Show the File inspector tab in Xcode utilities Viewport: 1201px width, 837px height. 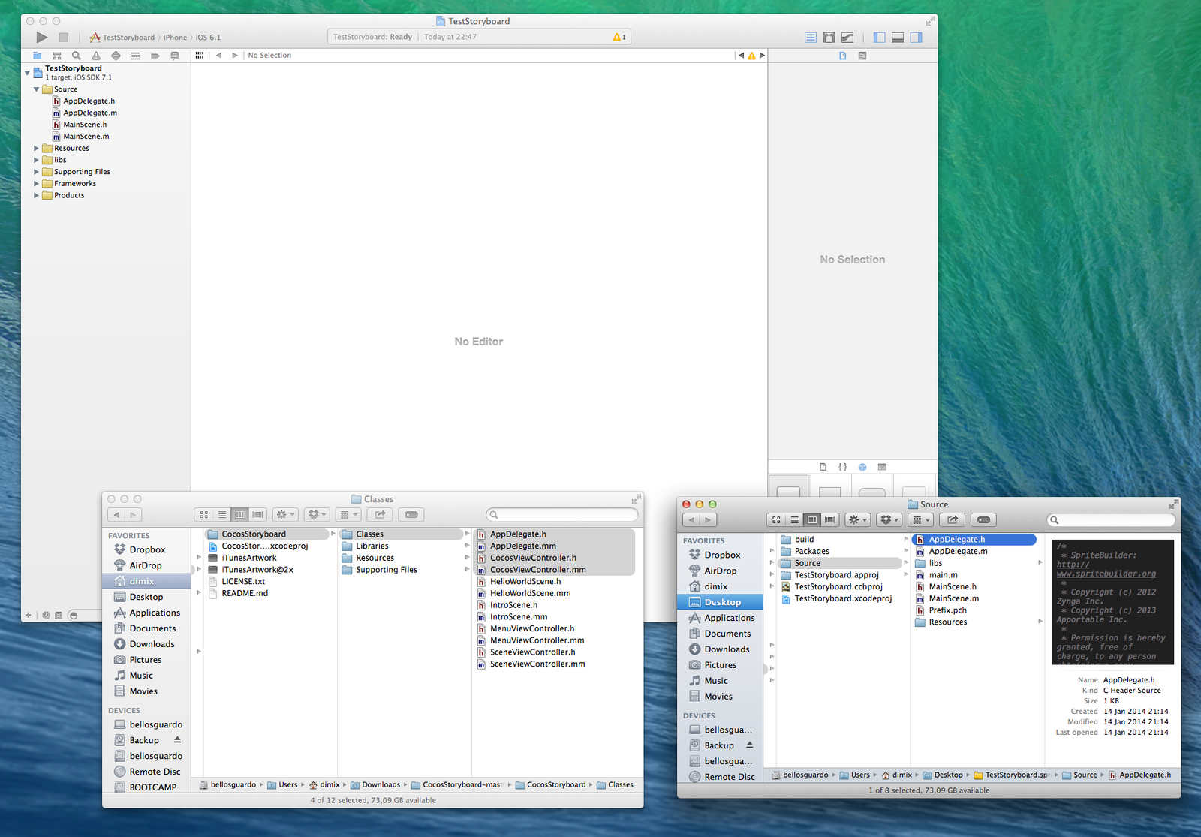(x=843, y=56)
